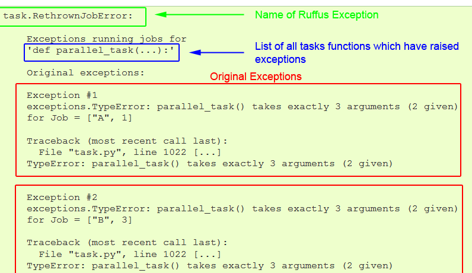Click the 'Exceptions running jobs for' line
This screenshot has width=472, height=273.
tap(106, 39)
